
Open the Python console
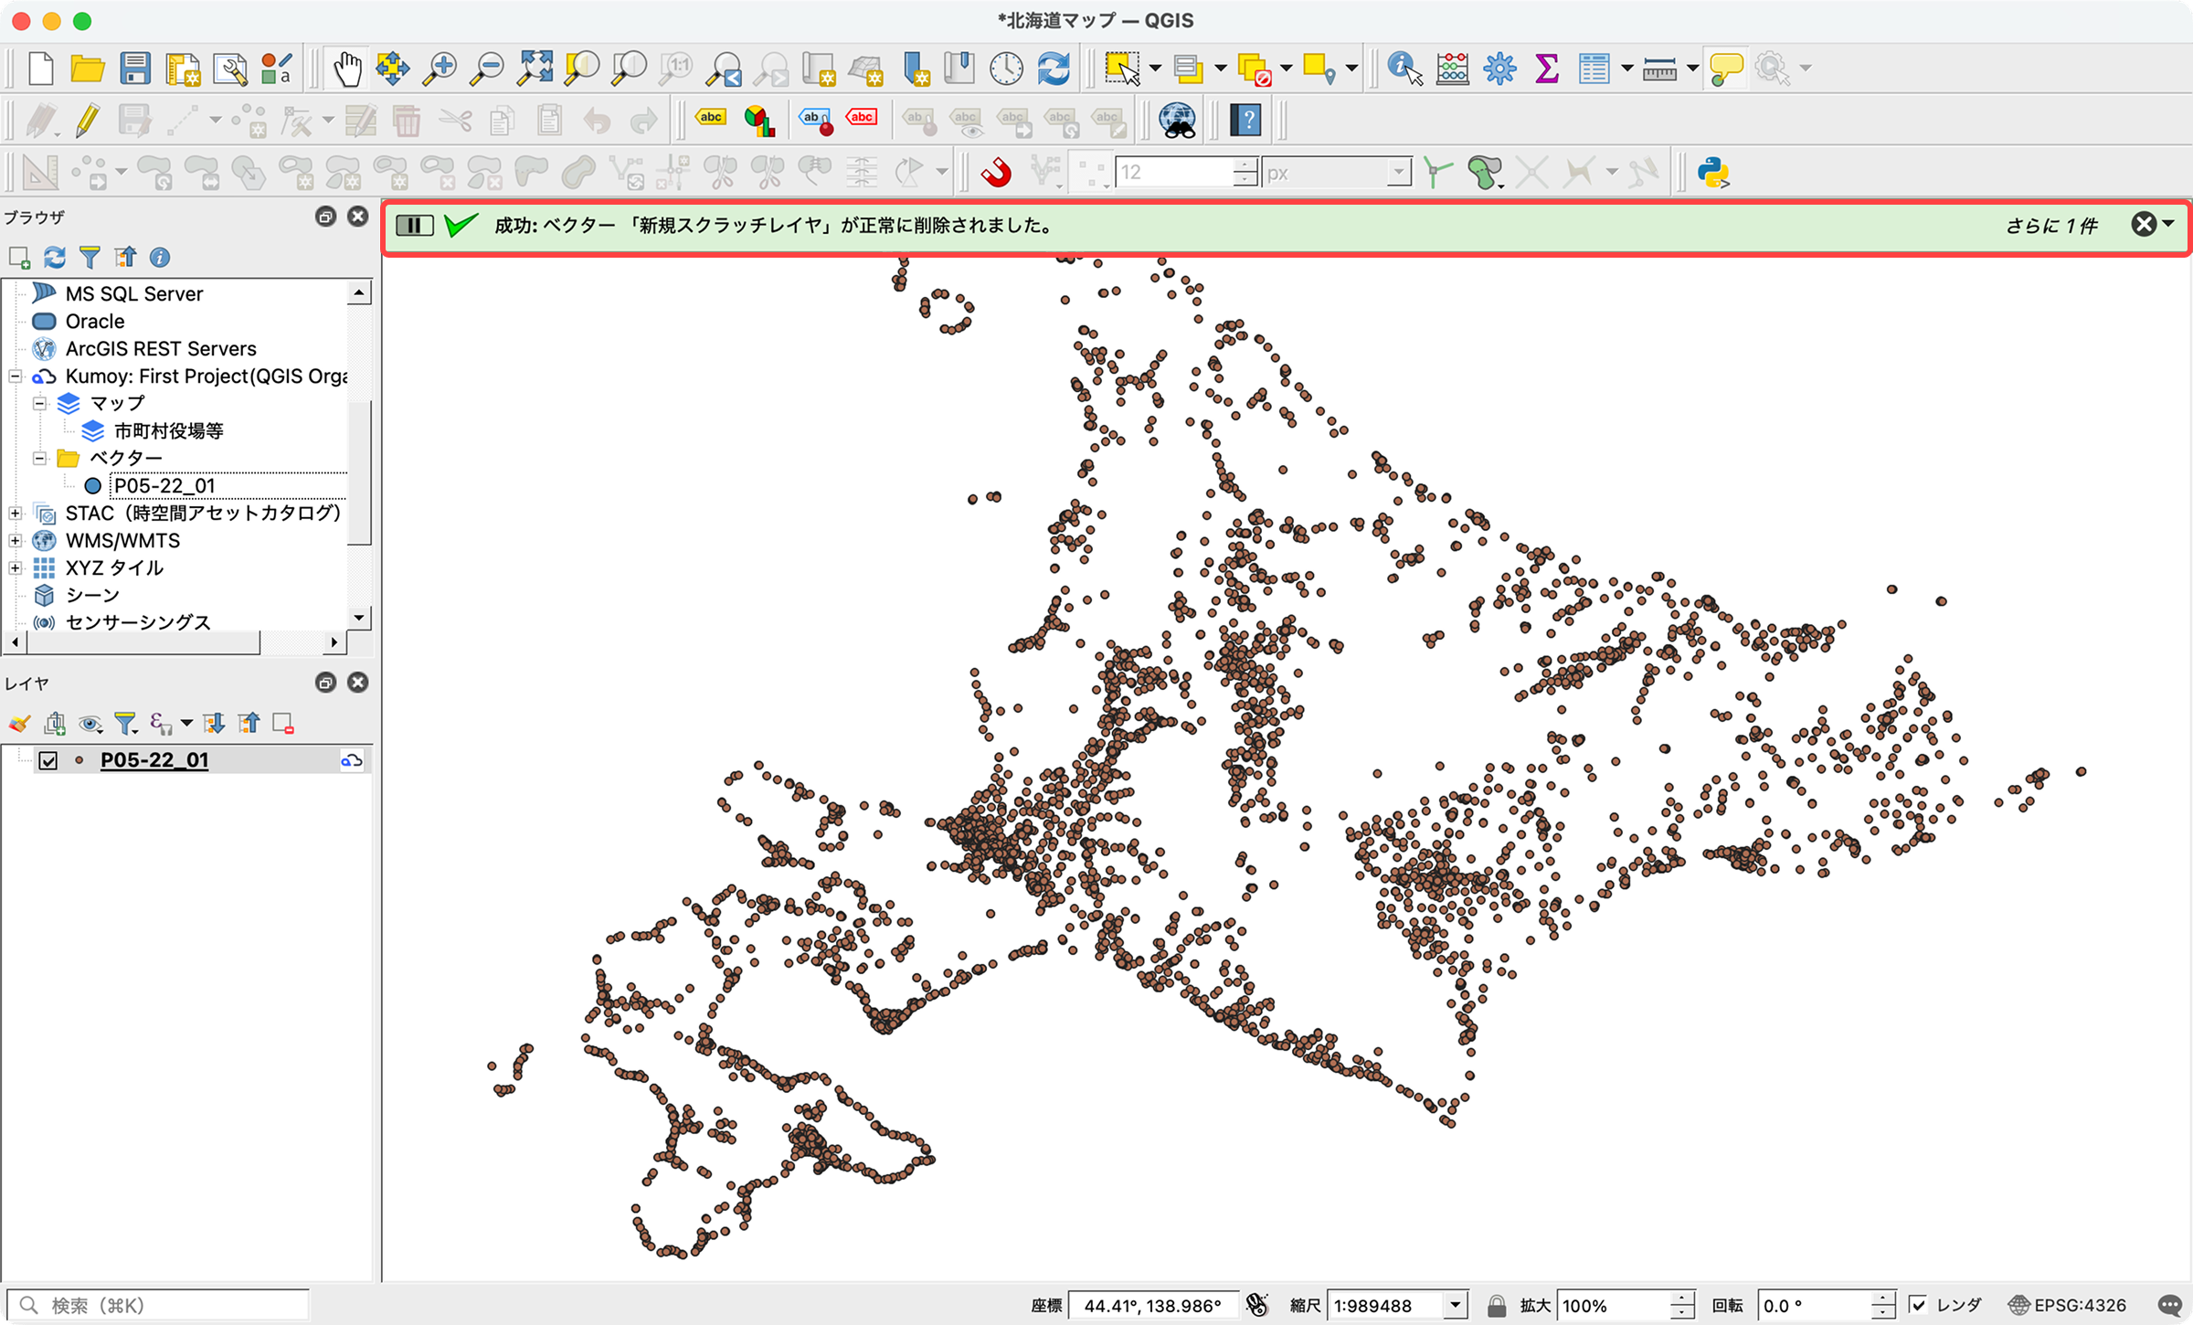click(1713, 172)
